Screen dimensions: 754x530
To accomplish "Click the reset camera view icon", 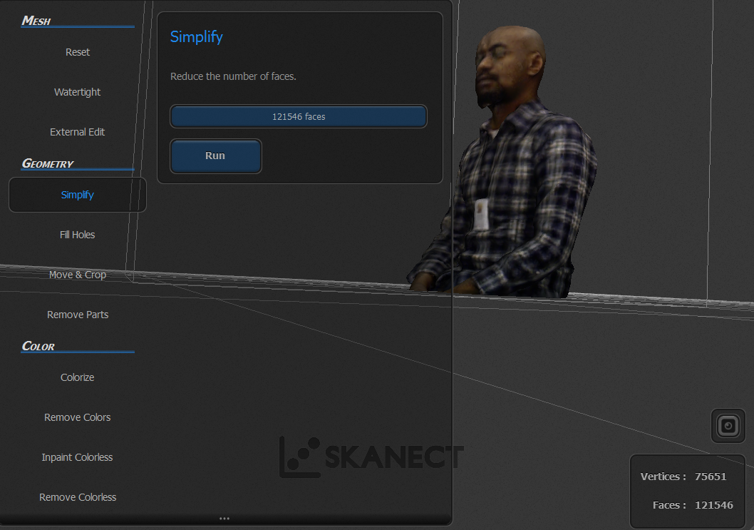I will (x=728, y=426).
